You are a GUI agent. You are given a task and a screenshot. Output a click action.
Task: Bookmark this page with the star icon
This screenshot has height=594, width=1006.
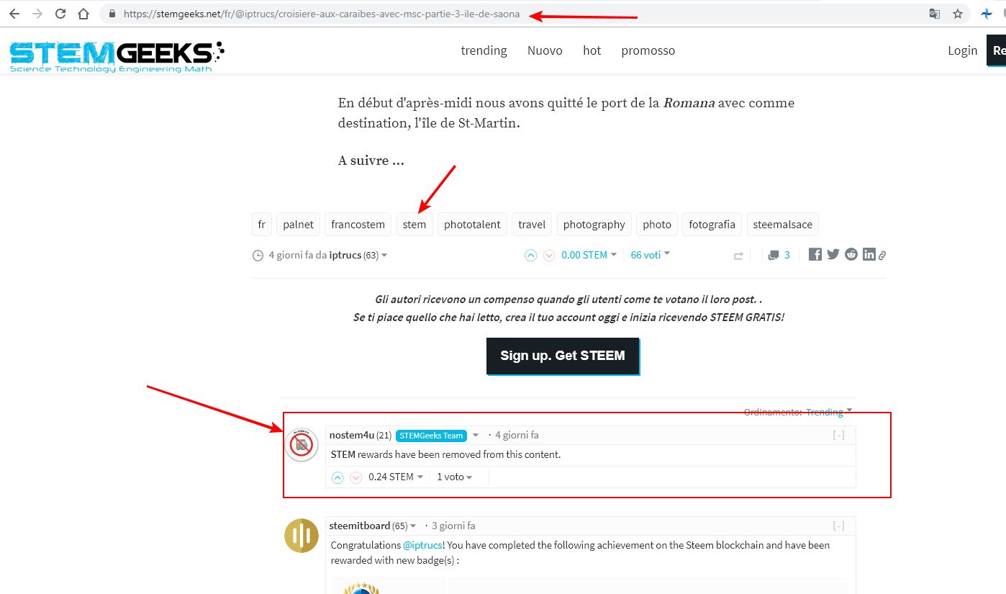click(x=958, y=14)
